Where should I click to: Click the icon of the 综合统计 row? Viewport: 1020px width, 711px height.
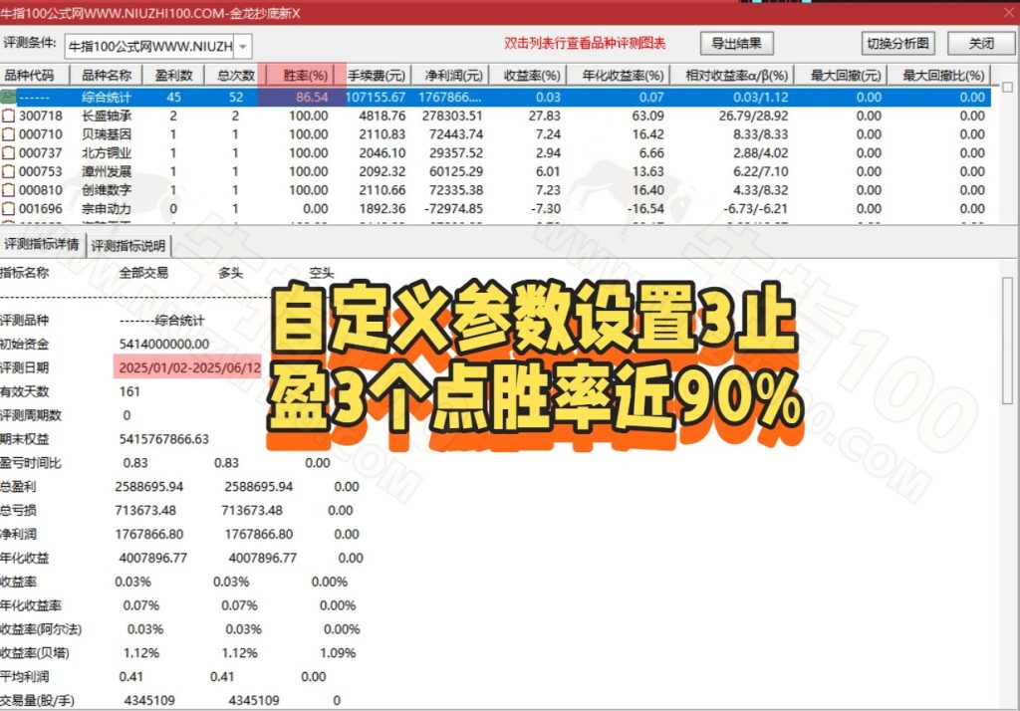click(8, 97)
